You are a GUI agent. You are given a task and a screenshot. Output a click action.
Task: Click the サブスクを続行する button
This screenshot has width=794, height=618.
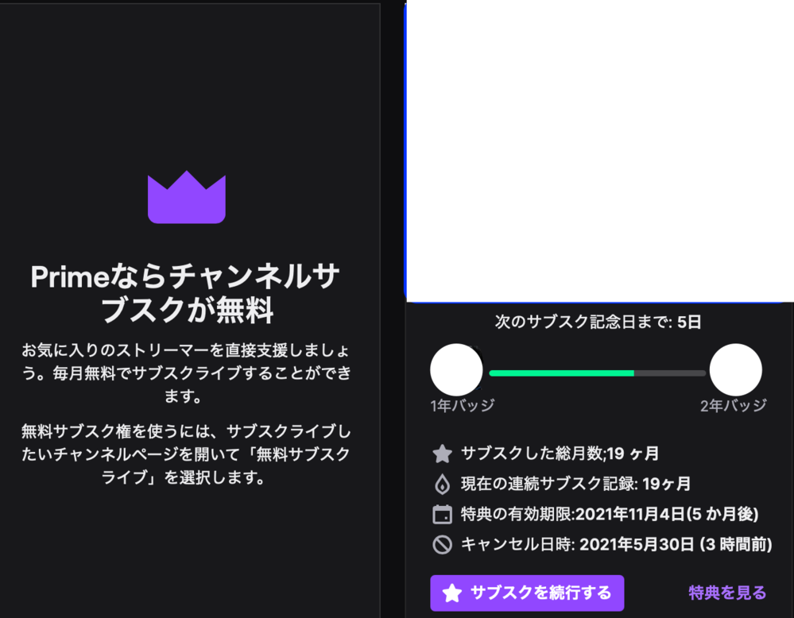527,593
